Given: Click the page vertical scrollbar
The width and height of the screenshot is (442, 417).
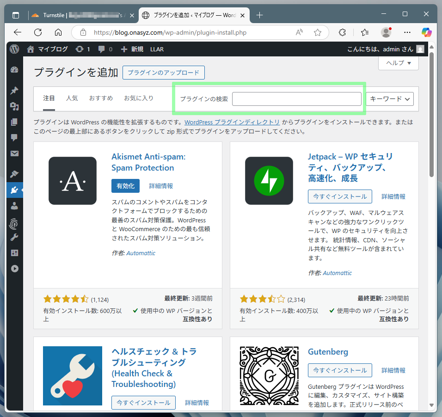Looking at the screenshot, I should 431,115.
